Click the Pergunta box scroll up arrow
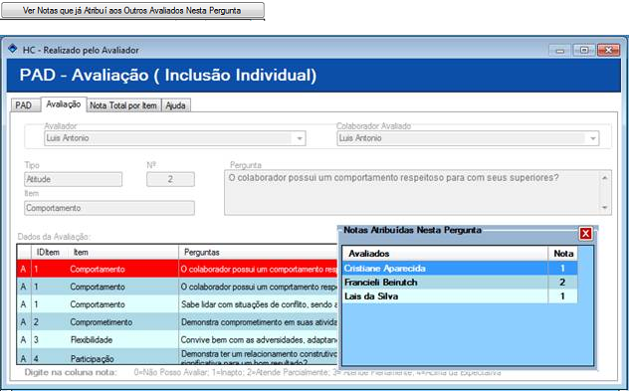This screenshot has width=629, height=391. [605, 178]
